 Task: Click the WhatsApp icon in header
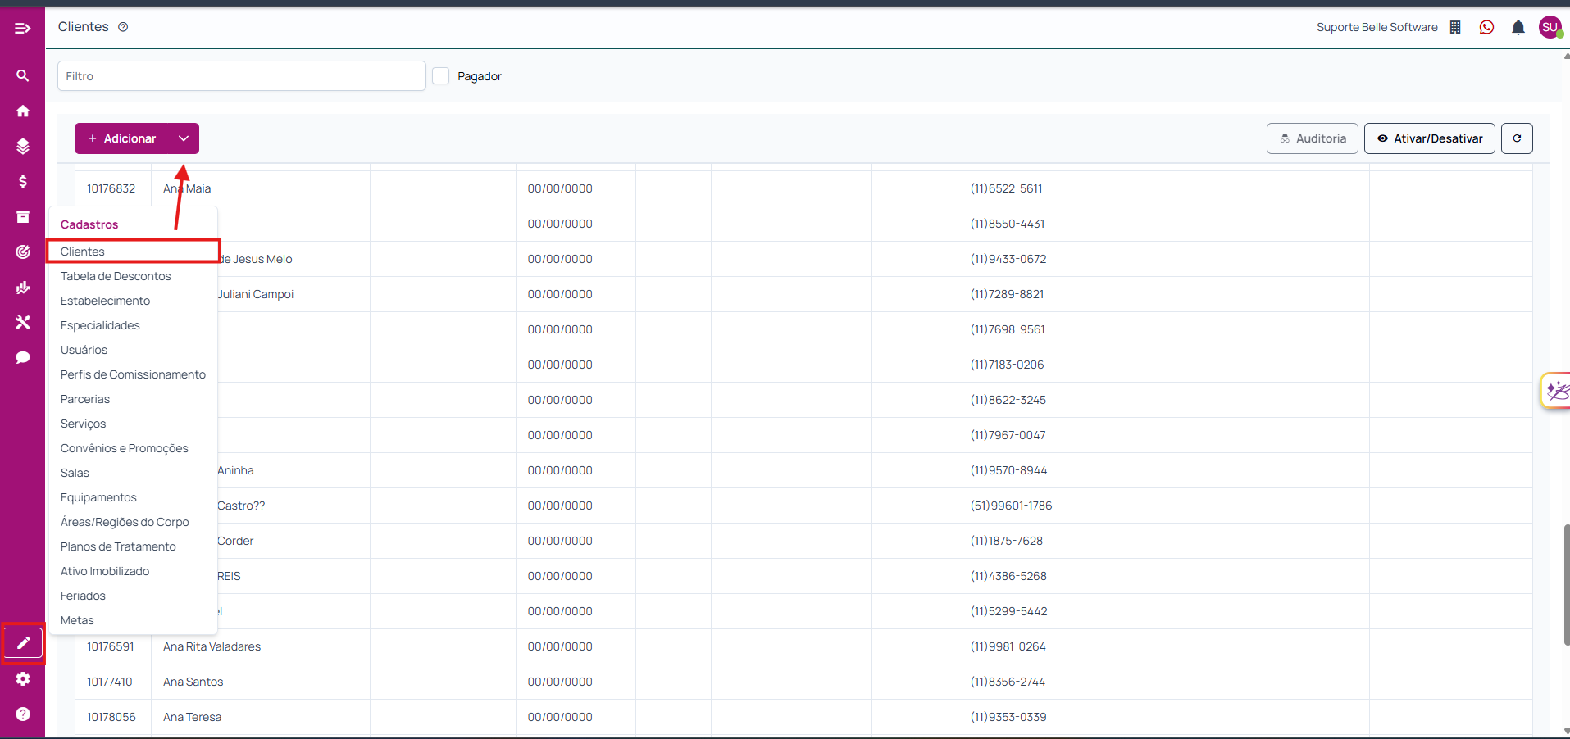point(1486,27)
